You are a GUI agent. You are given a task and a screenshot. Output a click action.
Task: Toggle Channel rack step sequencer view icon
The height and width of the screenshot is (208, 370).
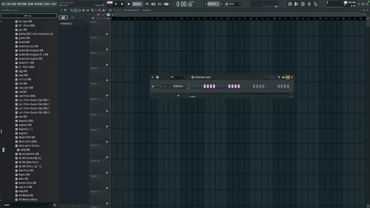coord(288,77)
